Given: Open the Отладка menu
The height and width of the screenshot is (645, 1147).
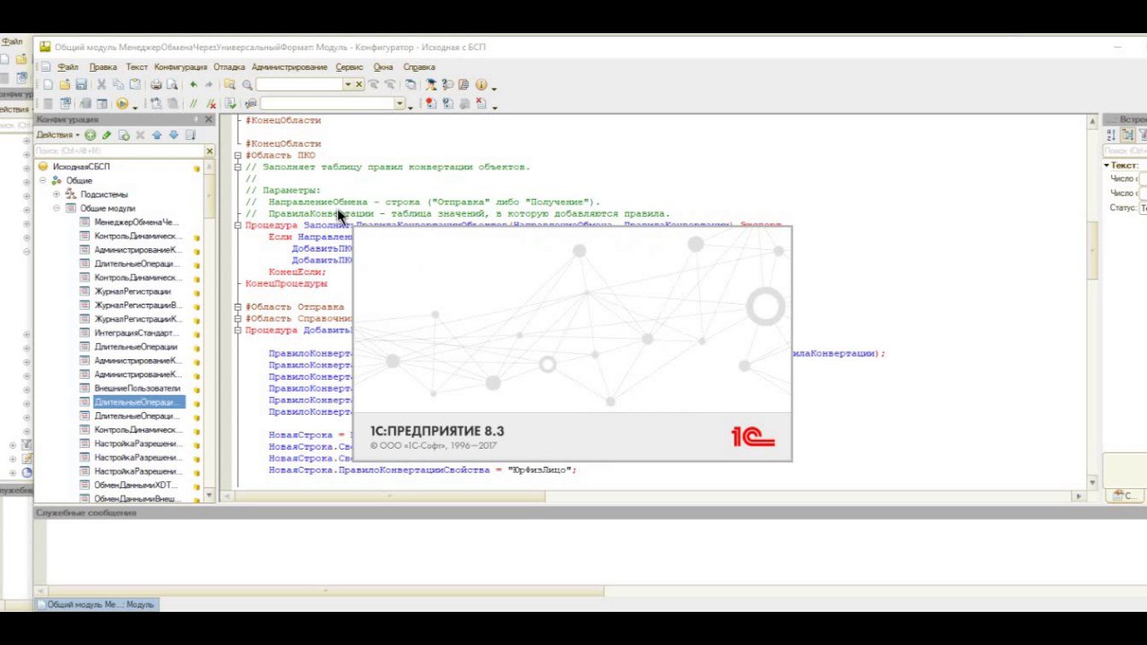Looking at the screenshot, I should point(229,66).
